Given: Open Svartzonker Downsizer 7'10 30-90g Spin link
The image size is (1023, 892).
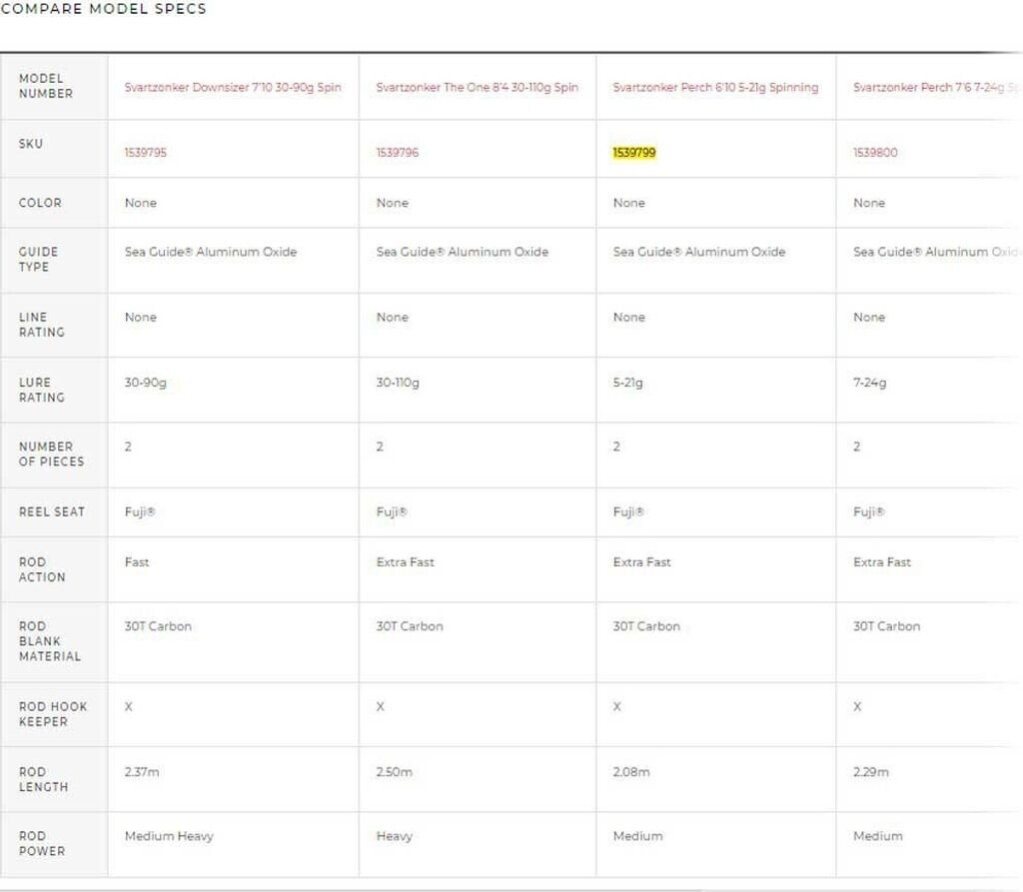Looking at the screenshot, I should coord(233,88).
